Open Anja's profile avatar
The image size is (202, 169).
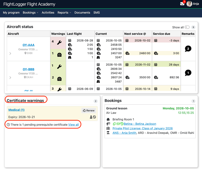[189, 4]
